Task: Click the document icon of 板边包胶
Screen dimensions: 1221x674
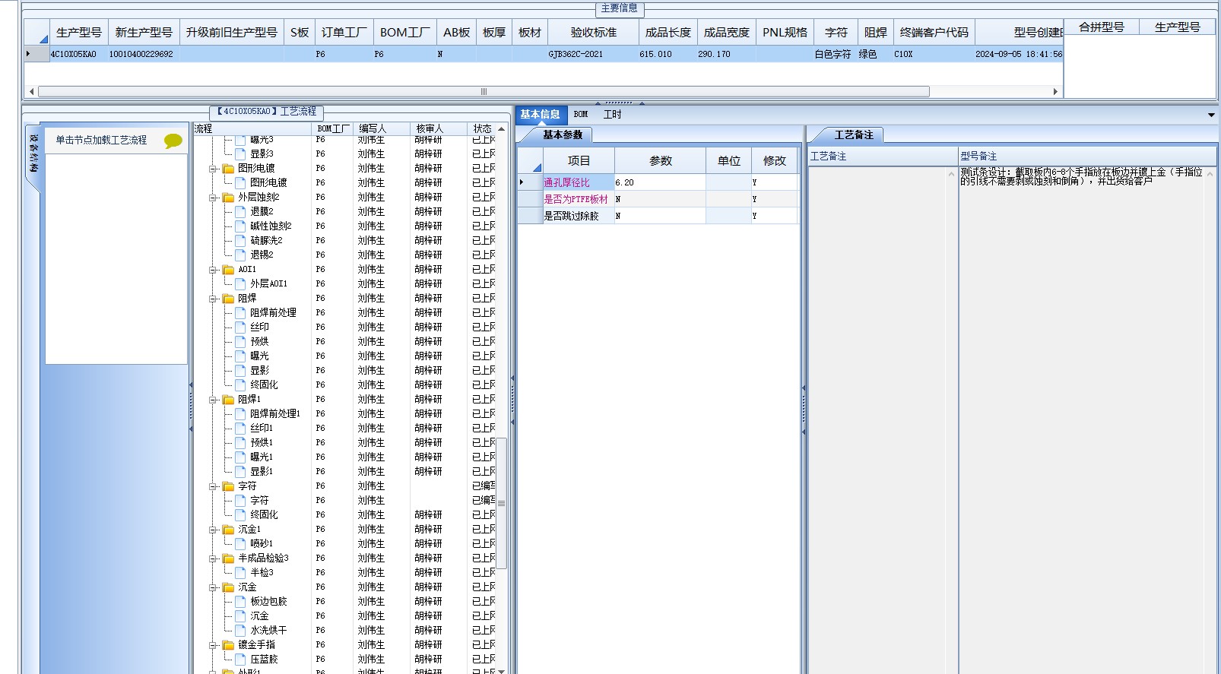Action: (241, 602)
